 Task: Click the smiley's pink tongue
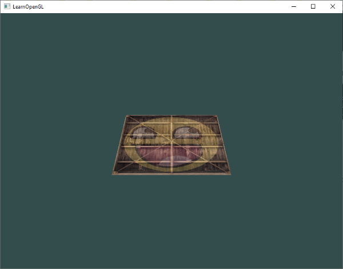pyautogui.click(x=175, y=161)
